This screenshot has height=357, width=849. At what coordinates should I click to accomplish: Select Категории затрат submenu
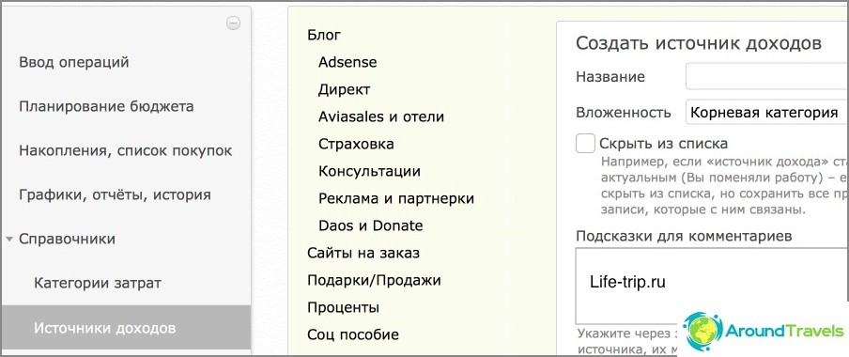point(98,284)
